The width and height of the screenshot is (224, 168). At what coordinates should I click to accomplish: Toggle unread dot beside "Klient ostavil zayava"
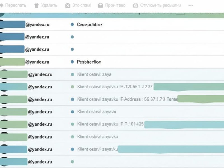pos(73,112)
